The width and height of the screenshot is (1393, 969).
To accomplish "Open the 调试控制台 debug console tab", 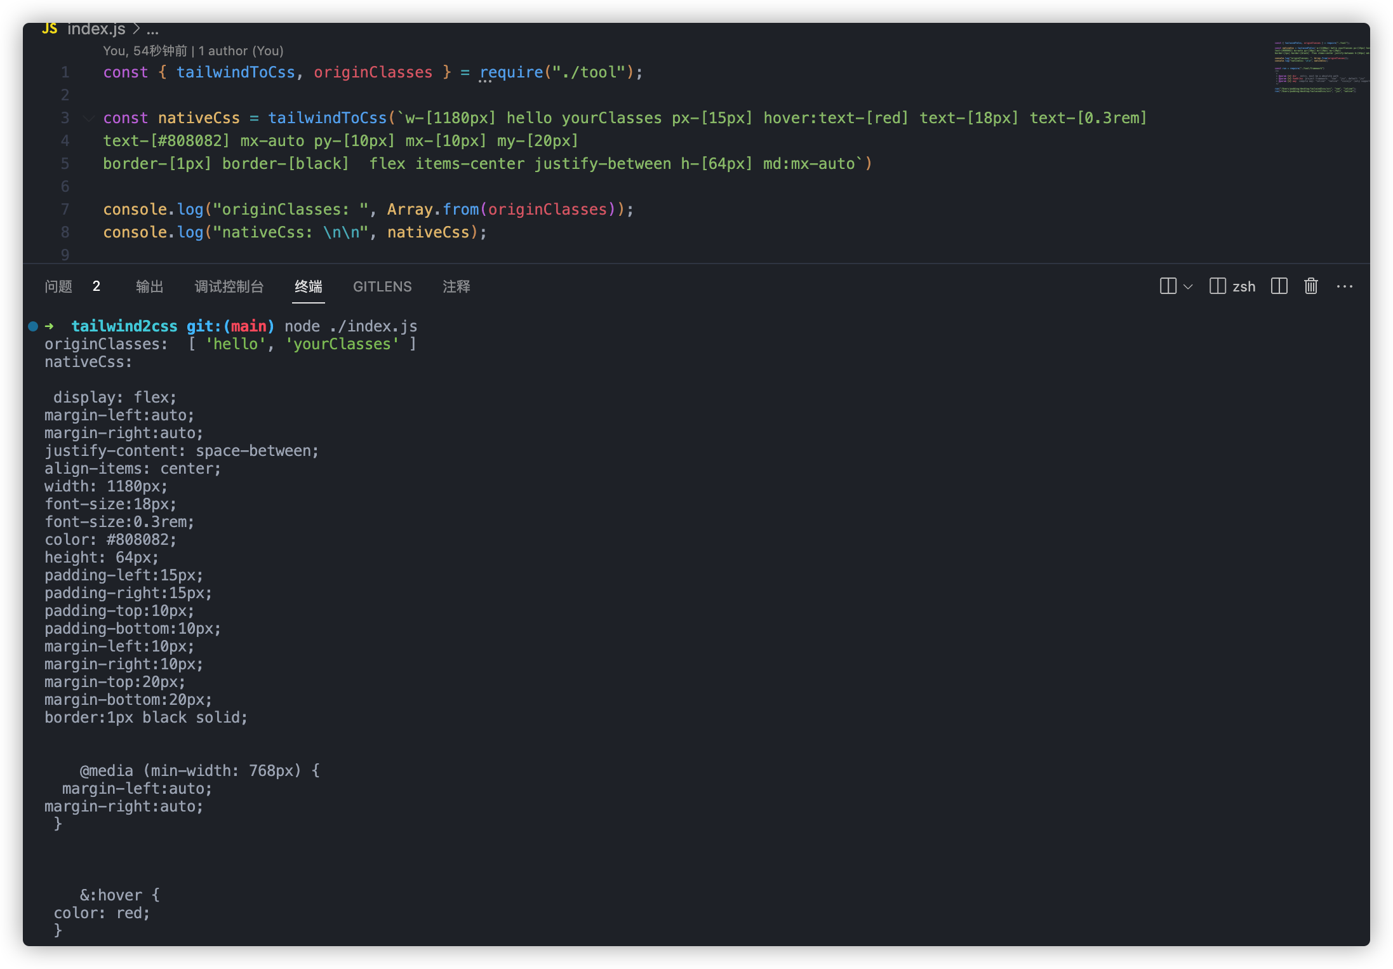I will click(229, 286).
